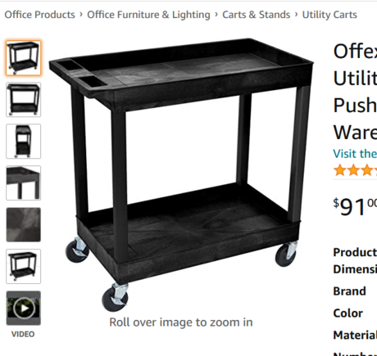Click the orange star rating
Screen dimensions: 377x356
355,170
